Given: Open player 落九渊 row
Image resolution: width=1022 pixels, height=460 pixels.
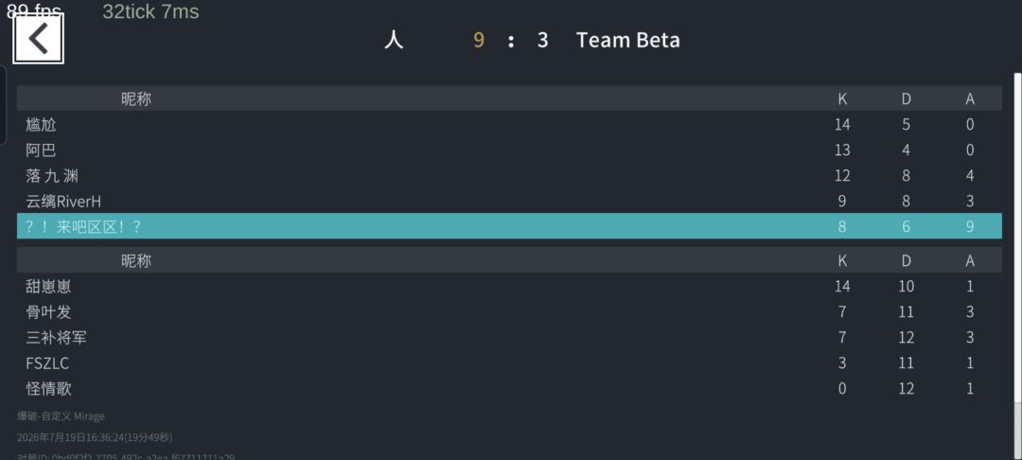Looking at the screenshot, I should [x=509, y=175].
